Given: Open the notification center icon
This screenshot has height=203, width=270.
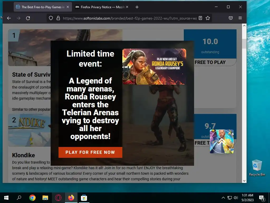Looking at the screenshot, I should click(262, 198).
